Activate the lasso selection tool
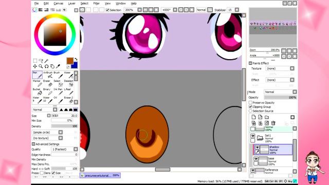This screenshot has width=329, height=185. tap(41, 61)
